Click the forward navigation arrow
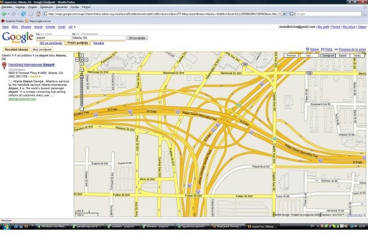Screen dimensions: 368x252 pyautogui.click(x=14, y=14)
